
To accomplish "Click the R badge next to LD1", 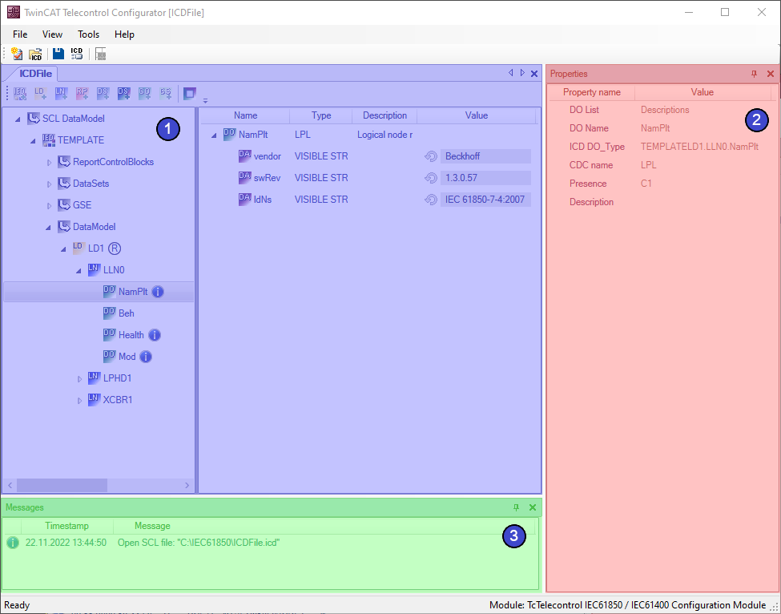I will pyautogui.click(x=115, y=248).
